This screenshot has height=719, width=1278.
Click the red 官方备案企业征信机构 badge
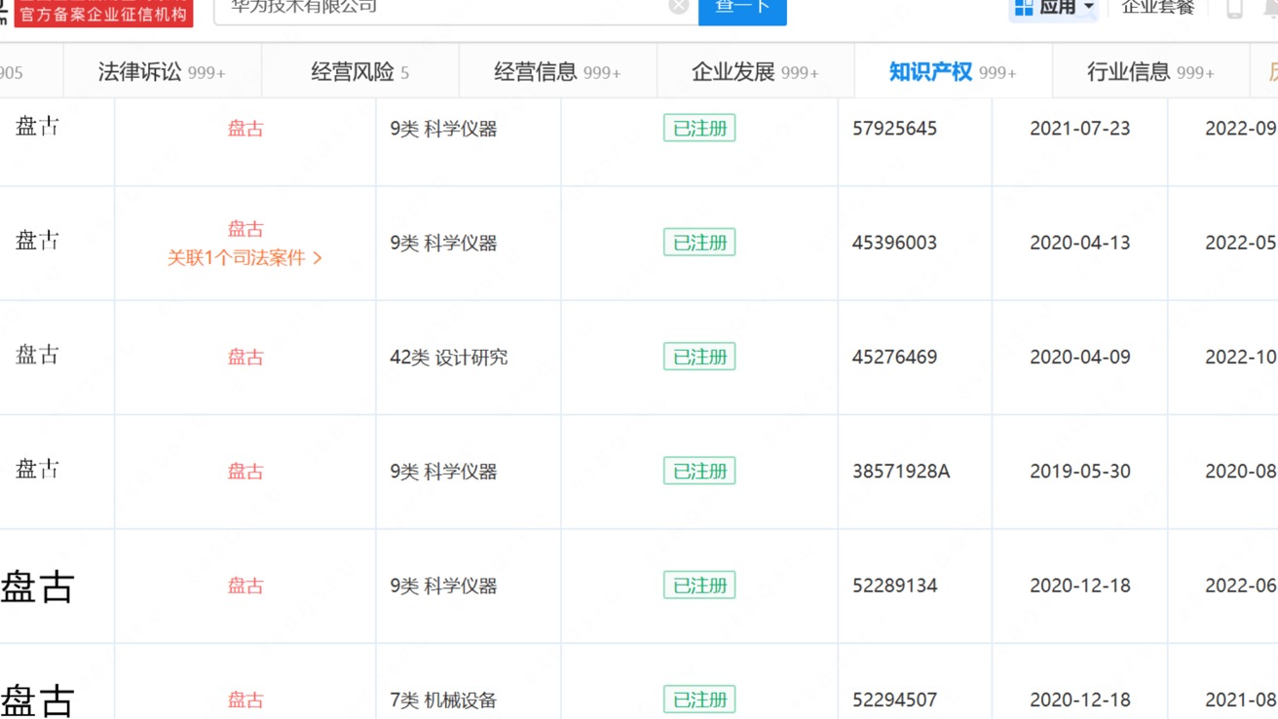pos(104,14)
